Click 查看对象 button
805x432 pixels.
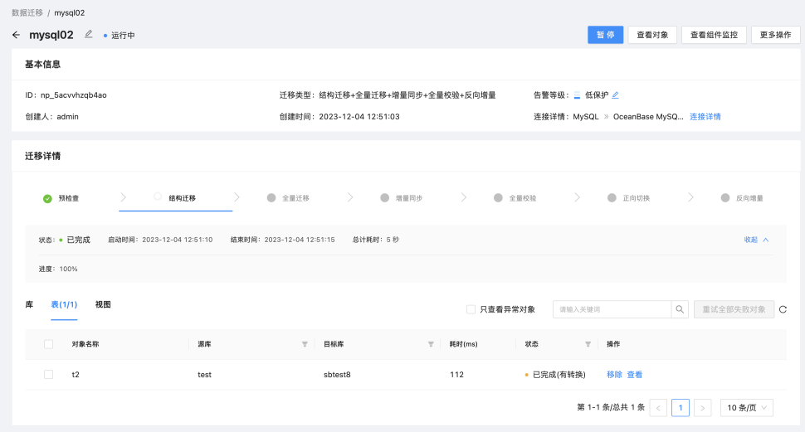652,35
